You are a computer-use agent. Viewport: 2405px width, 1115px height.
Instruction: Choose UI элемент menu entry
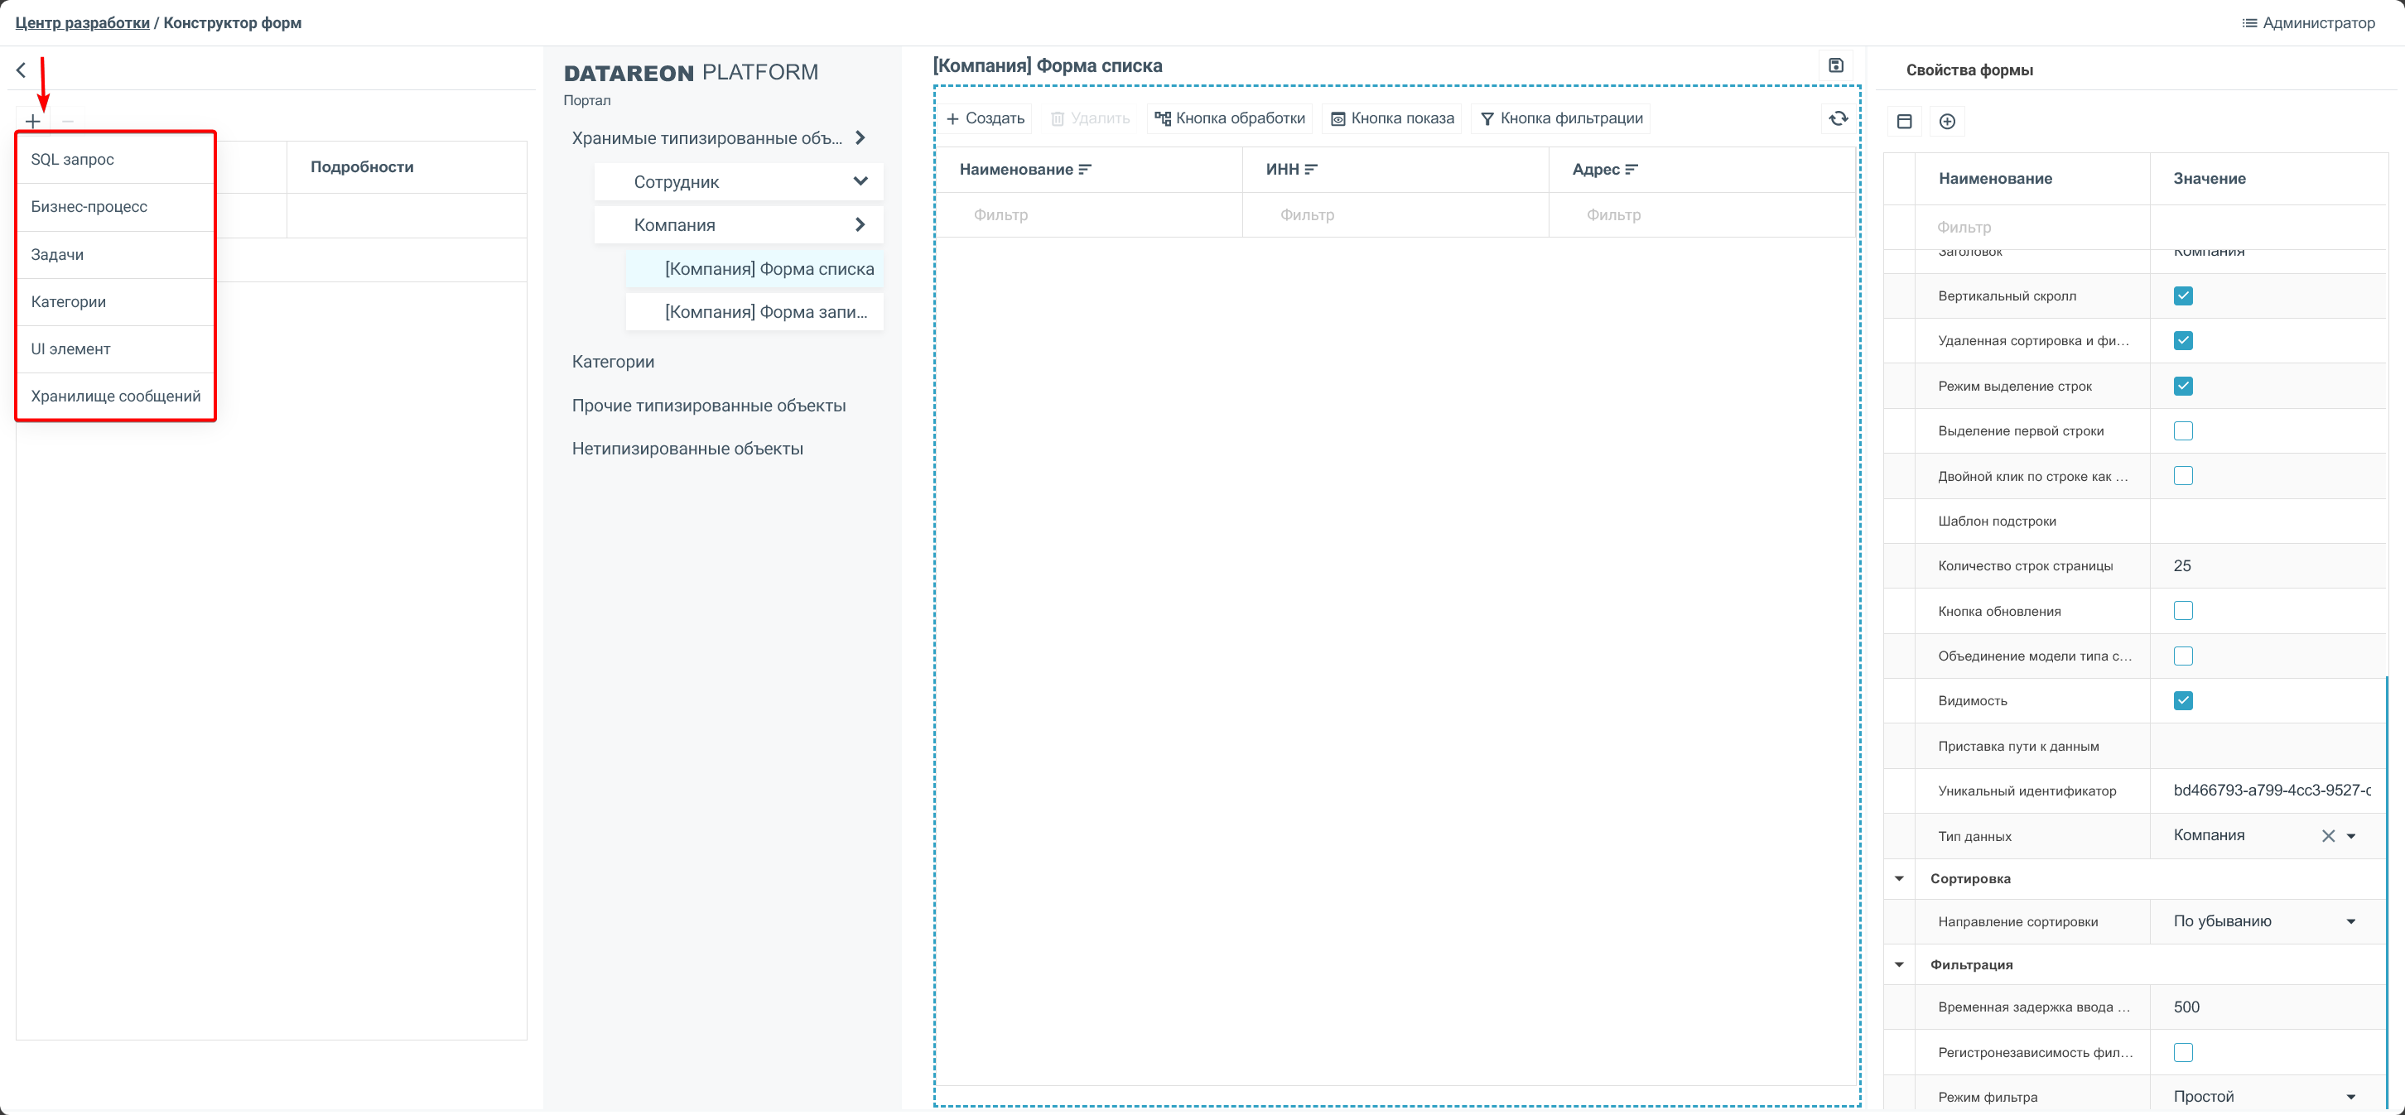(71, 349)
